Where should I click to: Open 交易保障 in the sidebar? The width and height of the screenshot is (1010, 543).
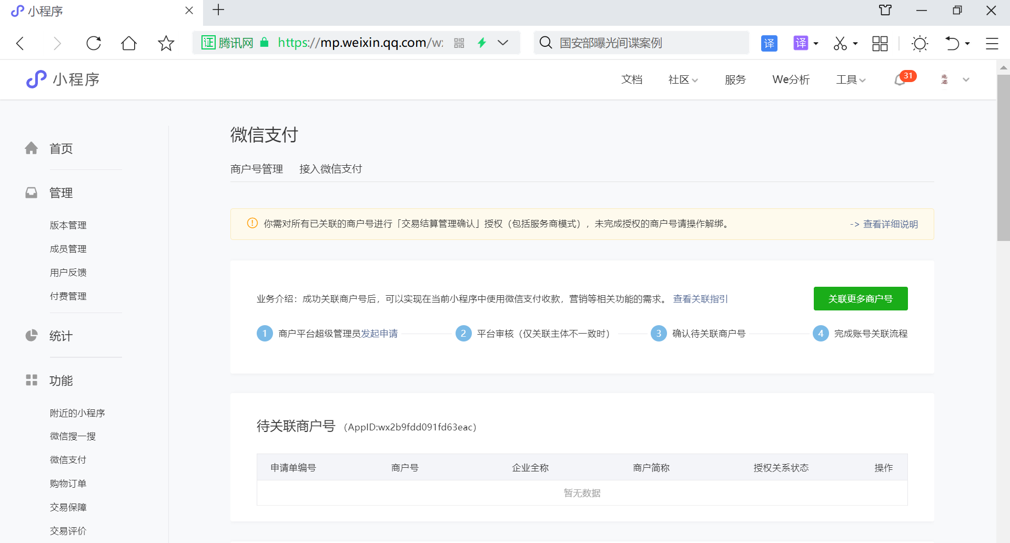point(68,507)
